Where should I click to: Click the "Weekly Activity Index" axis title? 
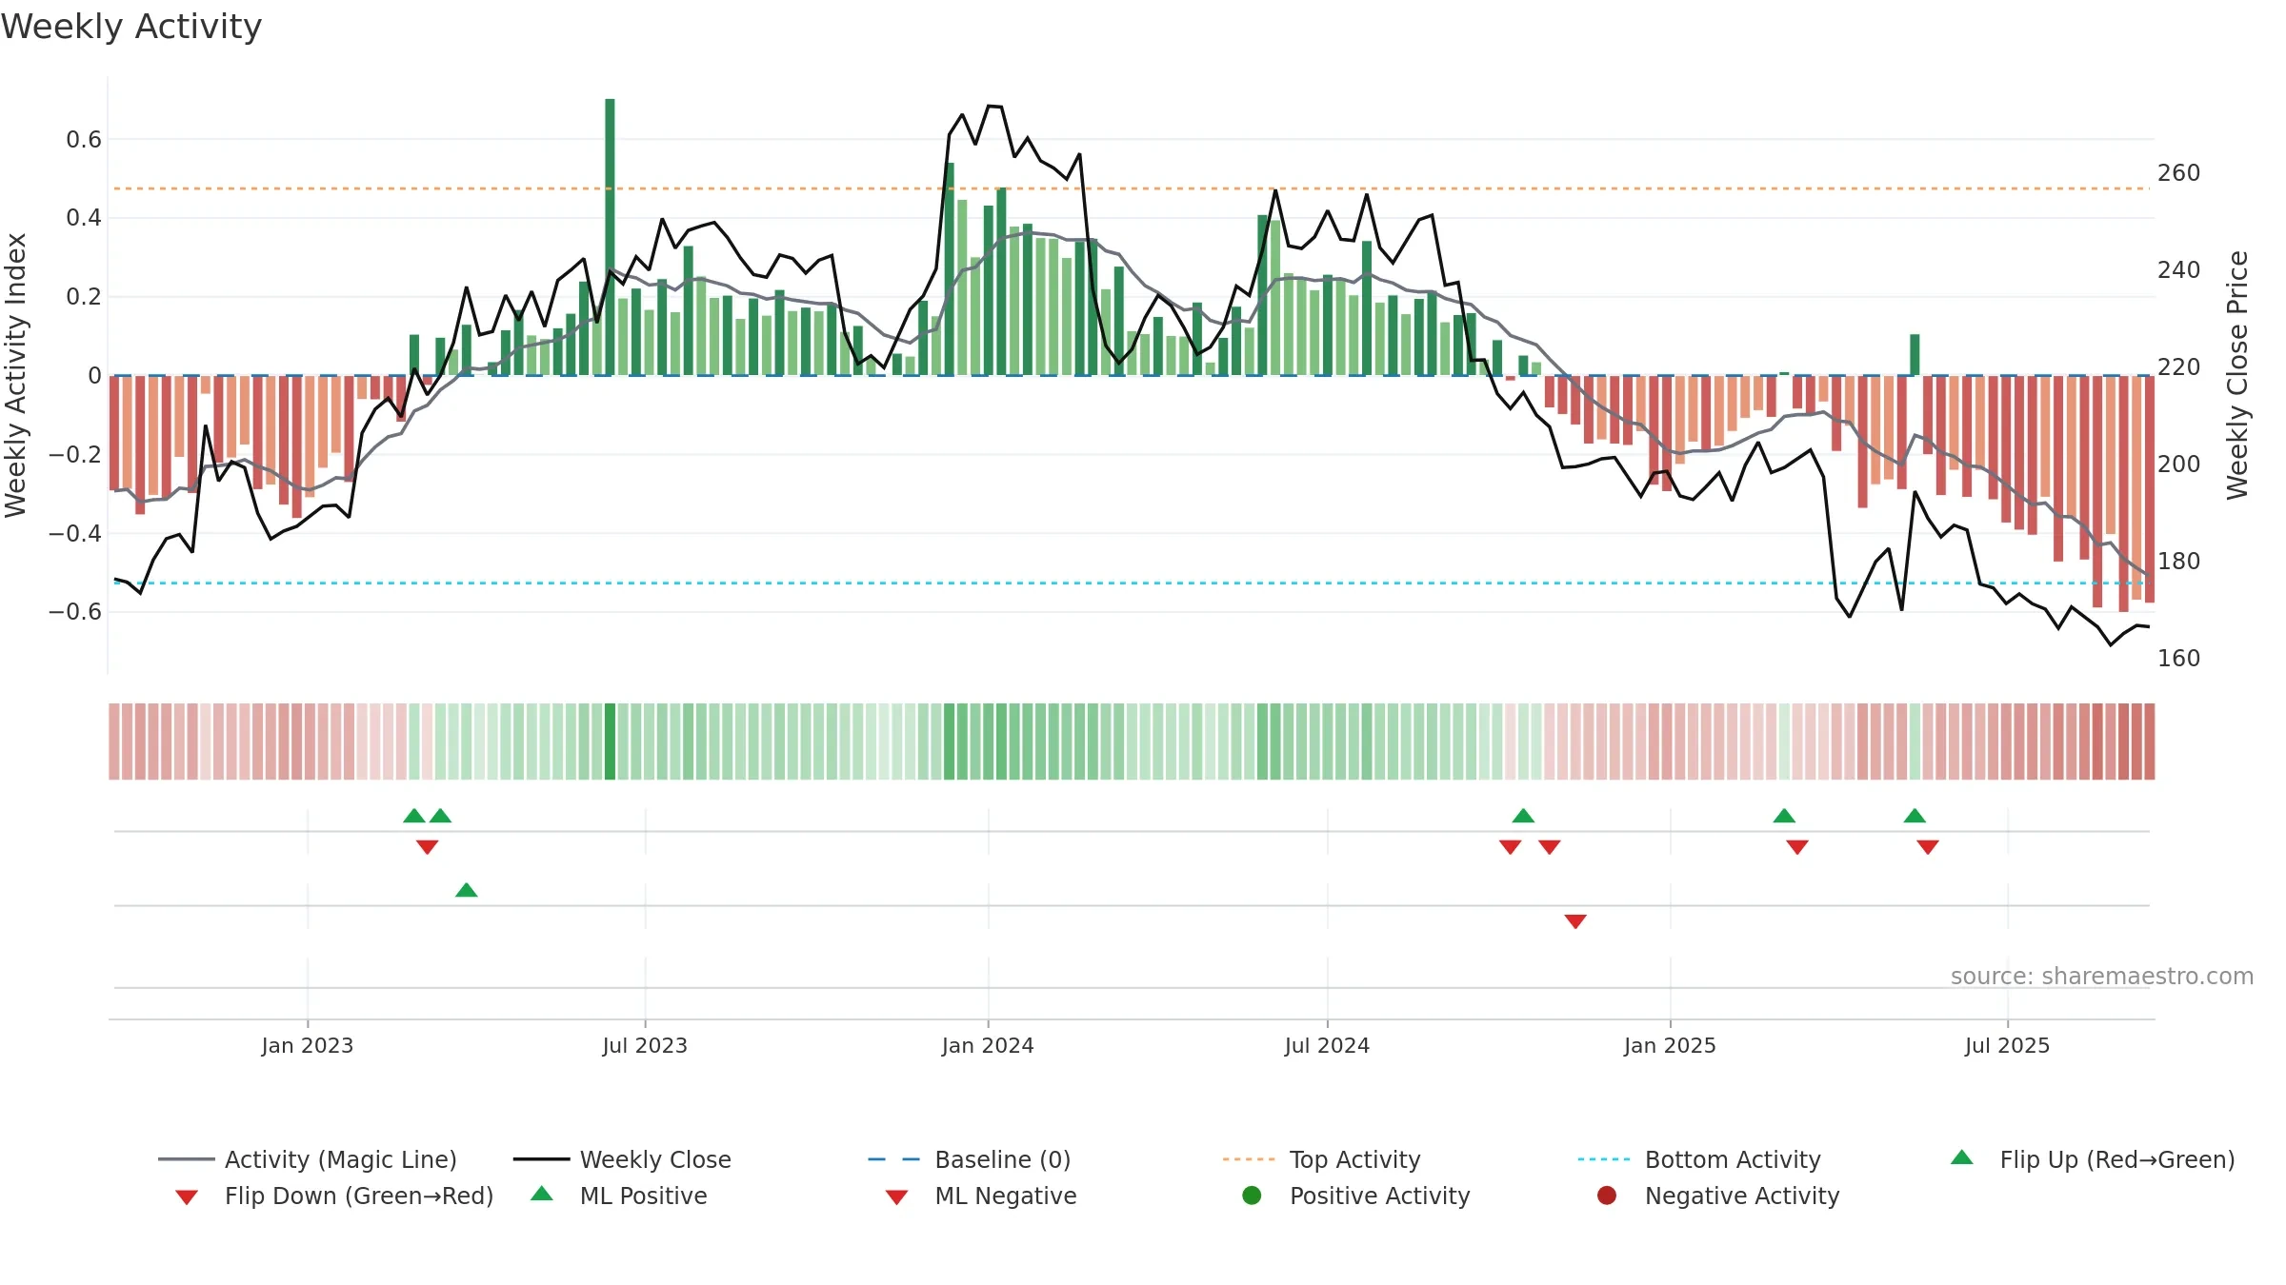coord(15,375)
